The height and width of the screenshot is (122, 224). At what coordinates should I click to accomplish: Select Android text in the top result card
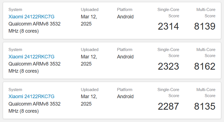click(x=125, y=17)
